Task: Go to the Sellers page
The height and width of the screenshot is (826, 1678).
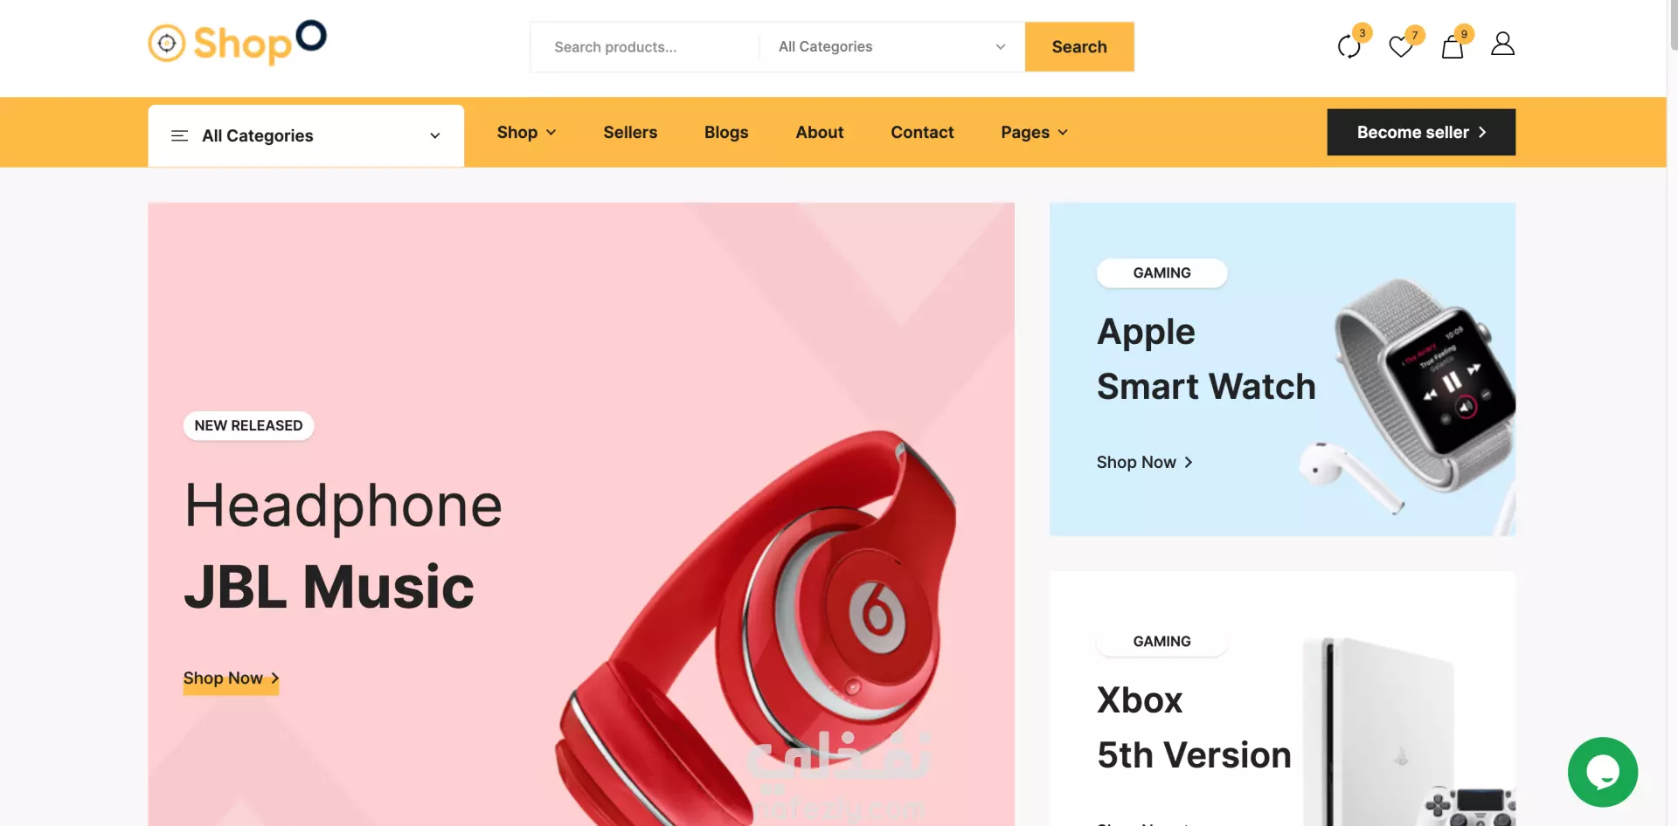Action: 630,132
